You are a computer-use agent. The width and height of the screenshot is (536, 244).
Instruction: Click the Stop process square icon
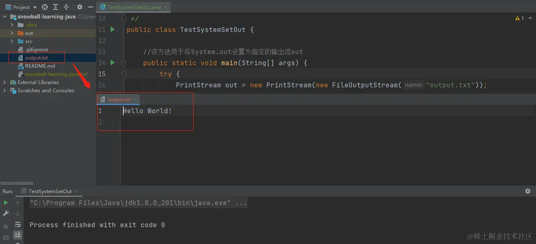tap(6, 226)
